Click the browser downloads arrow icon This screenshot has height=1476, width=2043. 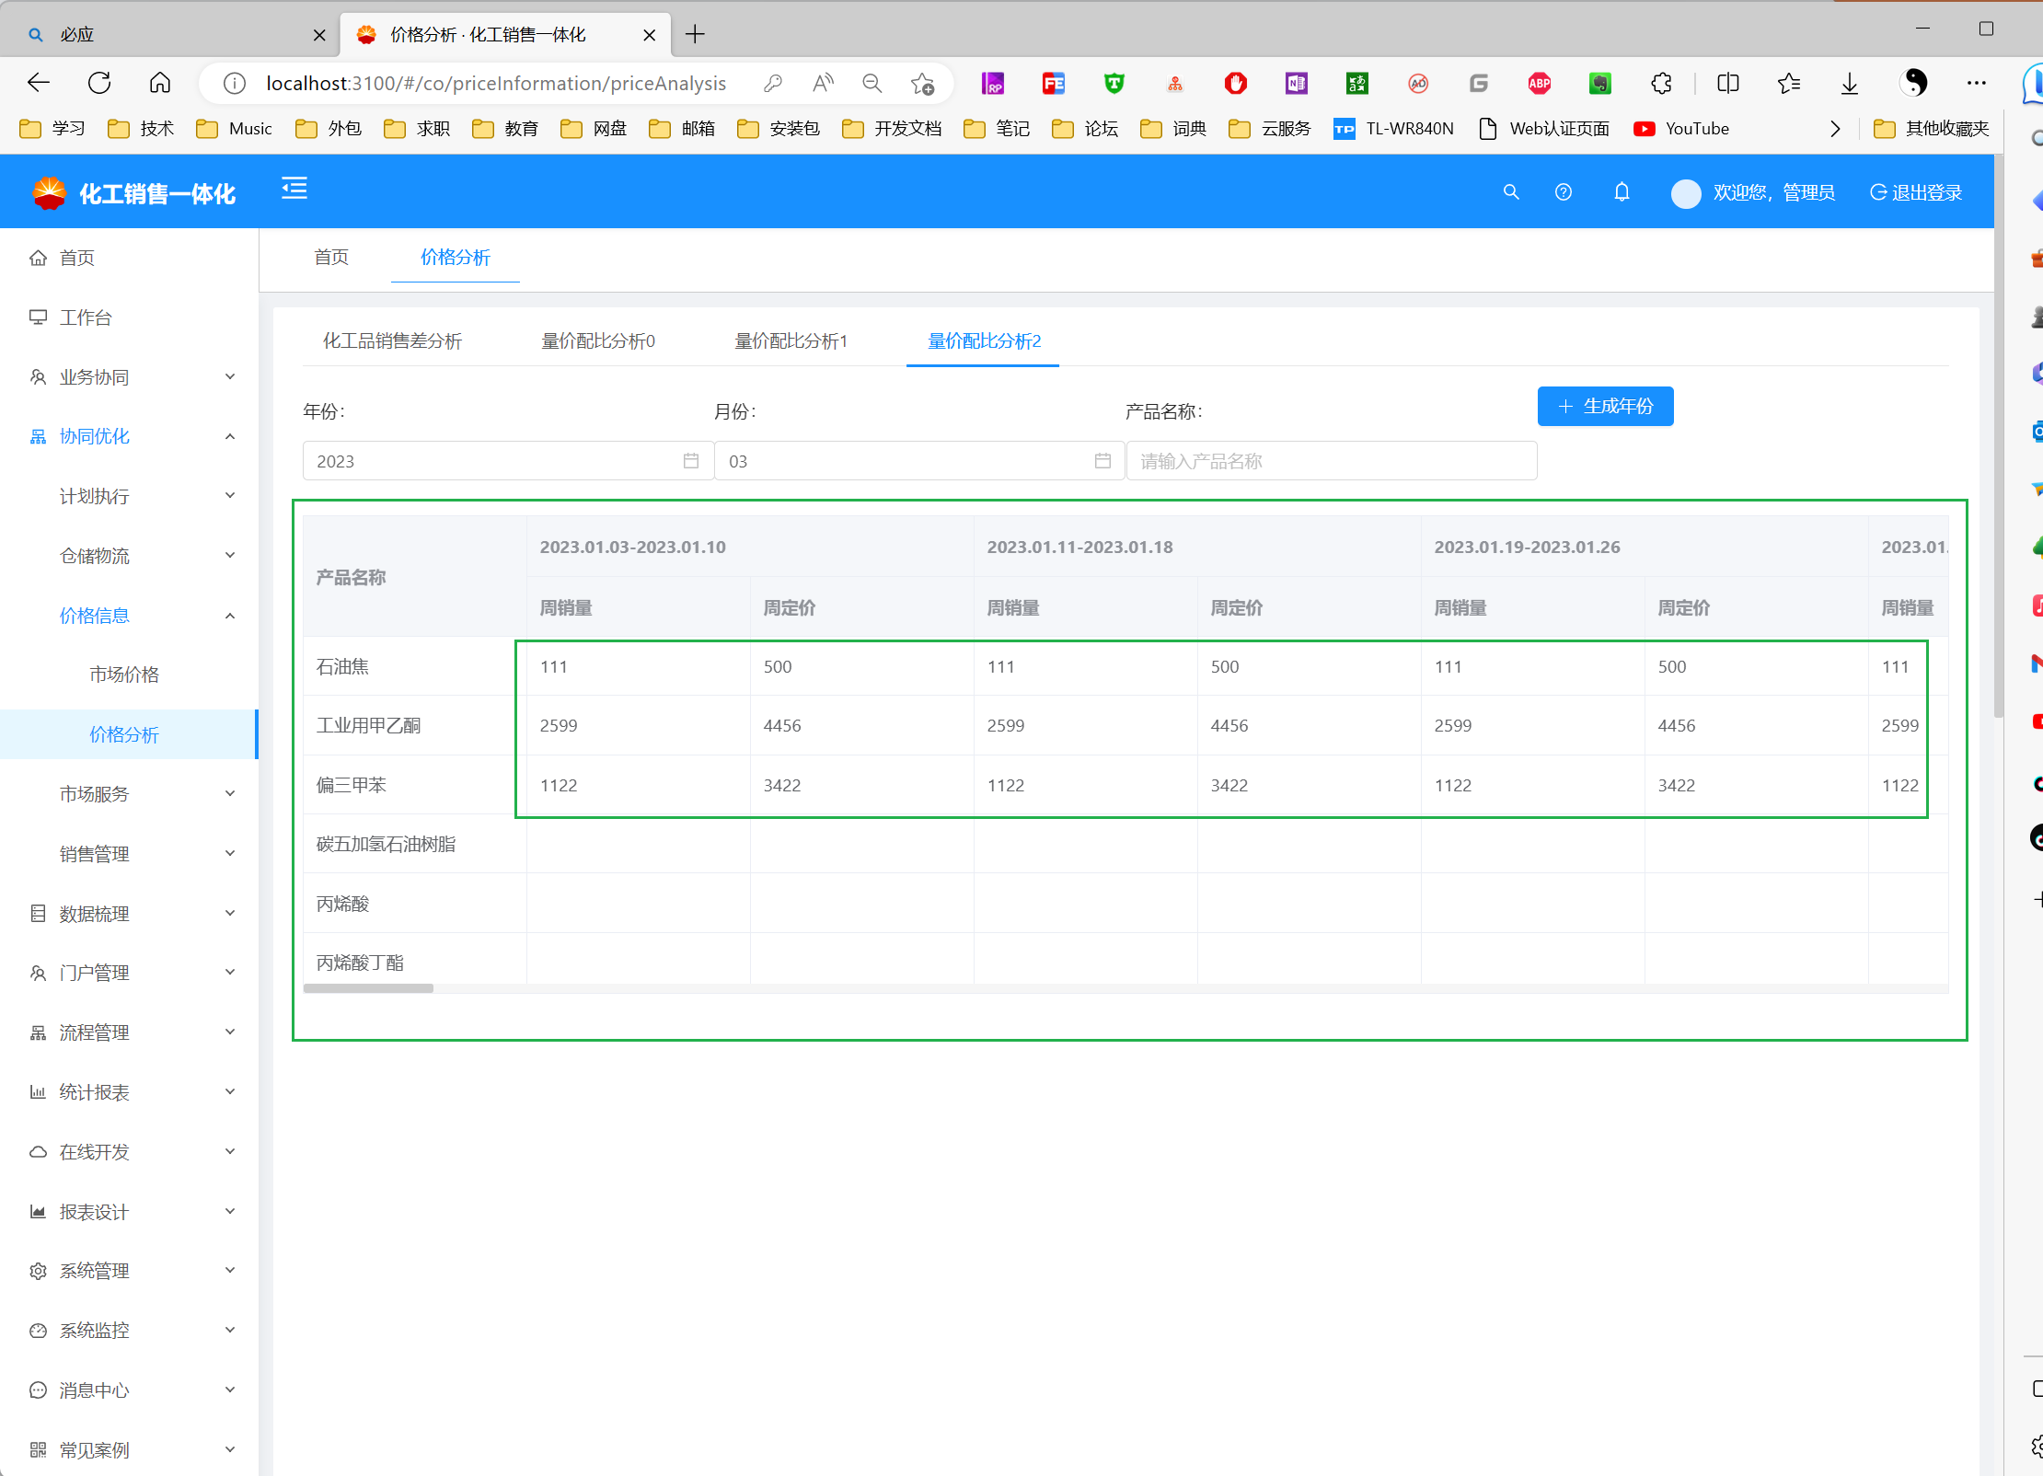(x=1850, y=83)
